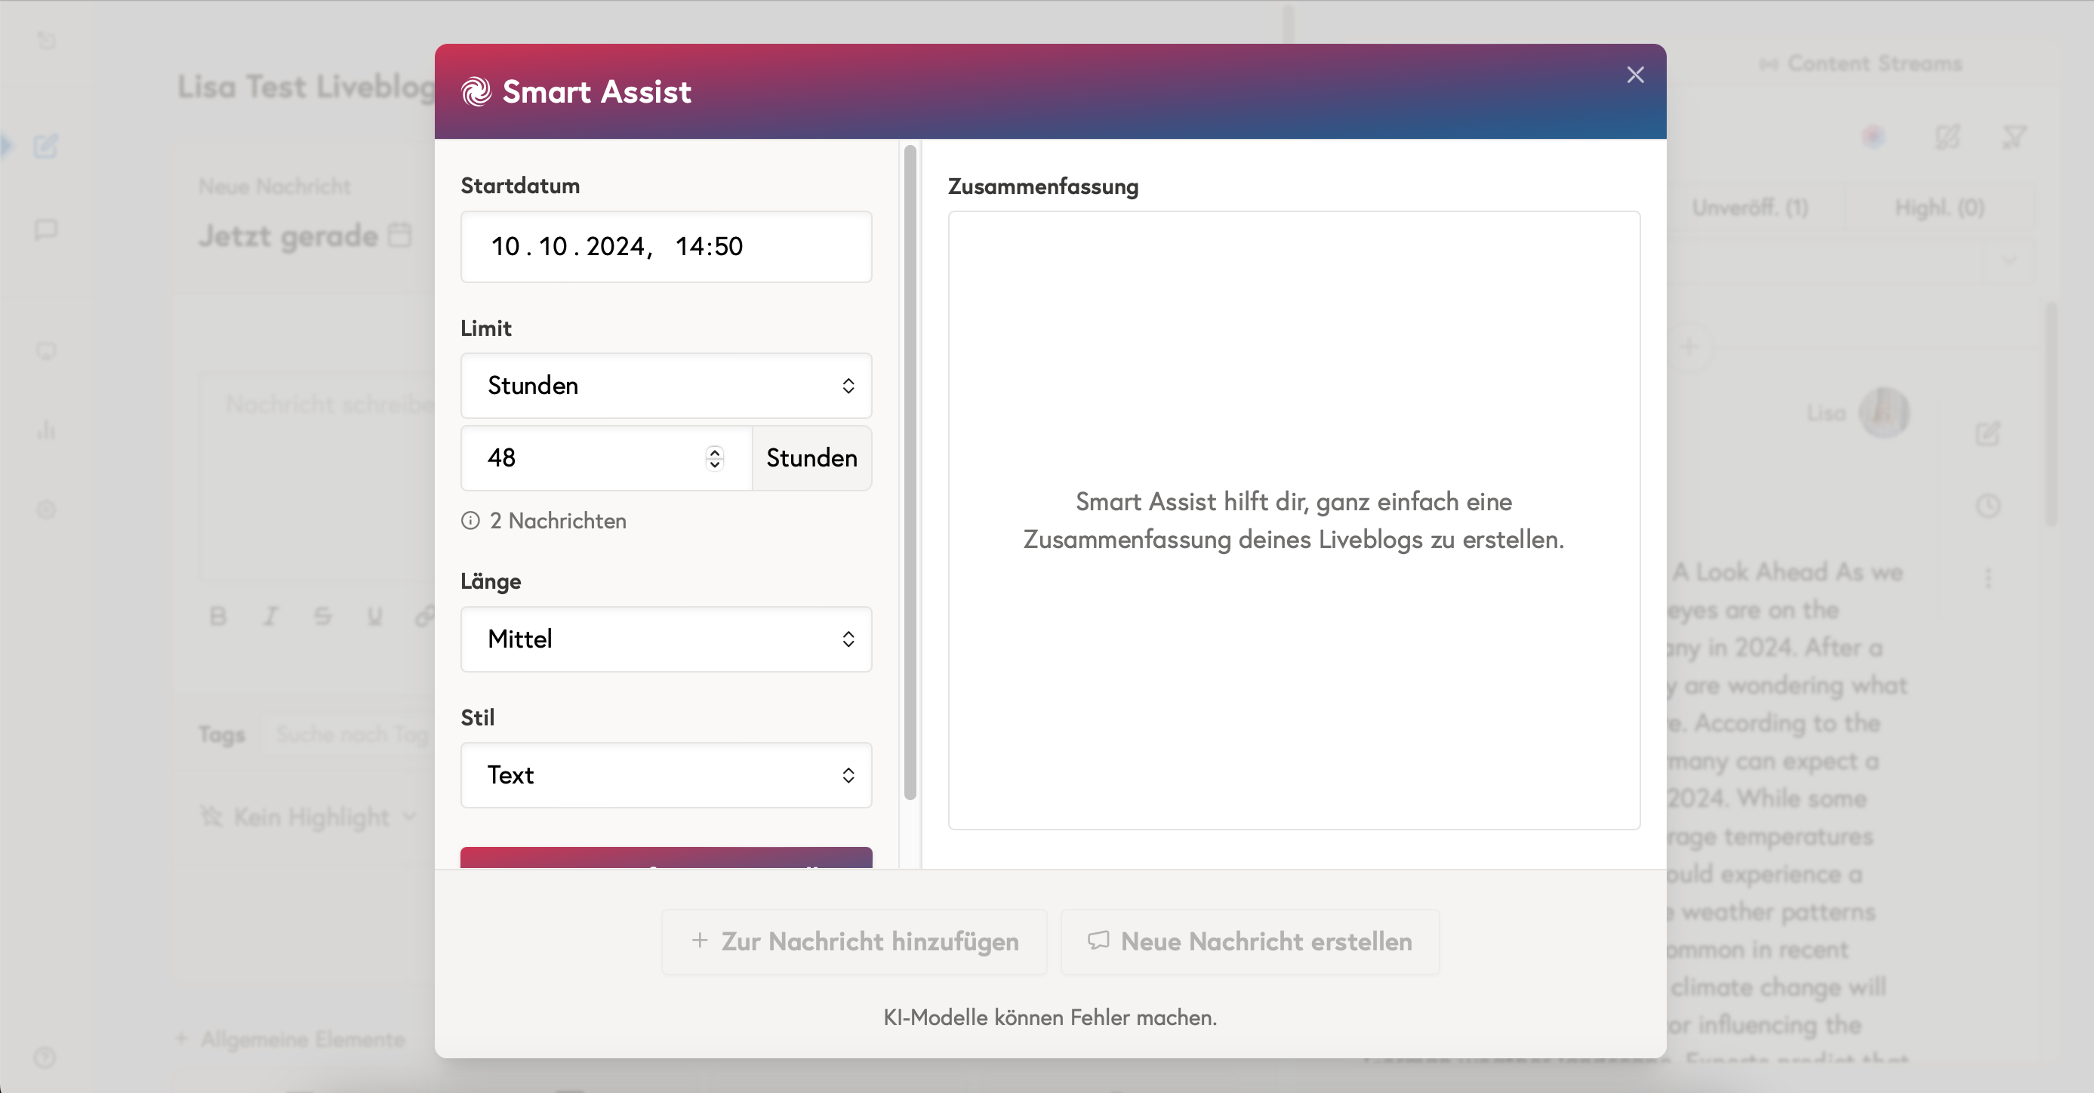Viewport: 2094px width, 1093px height.
Task: Click the Smart Assist swirl logo
Action: (x=476, y=91)
